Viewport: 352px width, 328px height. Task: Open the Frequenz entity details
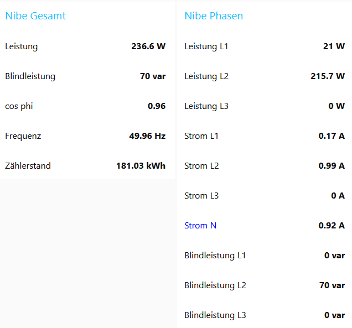pyautogui.click(x=23, y=136)
